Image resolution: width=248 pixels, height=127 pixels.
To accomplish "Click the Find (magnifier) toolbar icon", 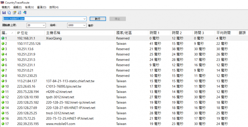I will [x=19, y=12].
